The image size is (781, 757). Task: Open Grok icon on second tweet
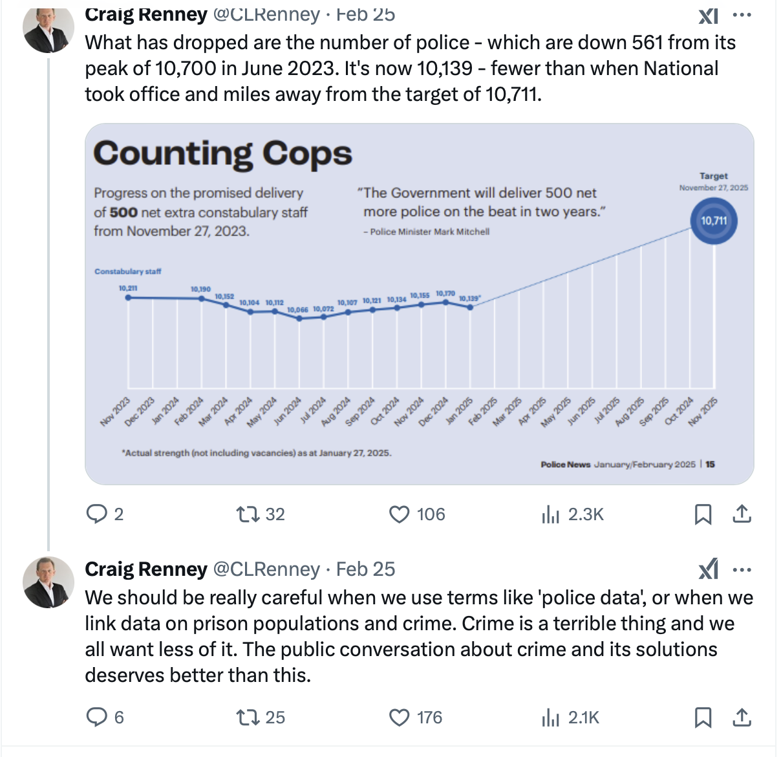pyautogui.click(x=709, y=569)
